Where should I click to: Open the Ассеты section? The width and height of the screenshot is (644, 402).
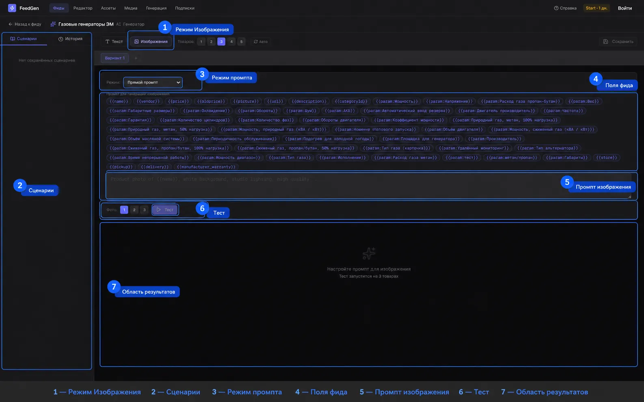click(108, 8)
